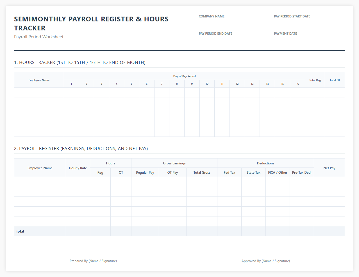This screenshot has width=359, height=277.
Task: Click day 9 column header
Action: tap(192, 84)
